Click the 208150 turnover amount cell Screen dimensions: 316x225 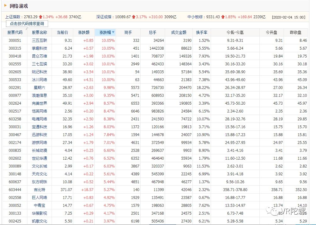pyautogui.click(x=185, y=95)
